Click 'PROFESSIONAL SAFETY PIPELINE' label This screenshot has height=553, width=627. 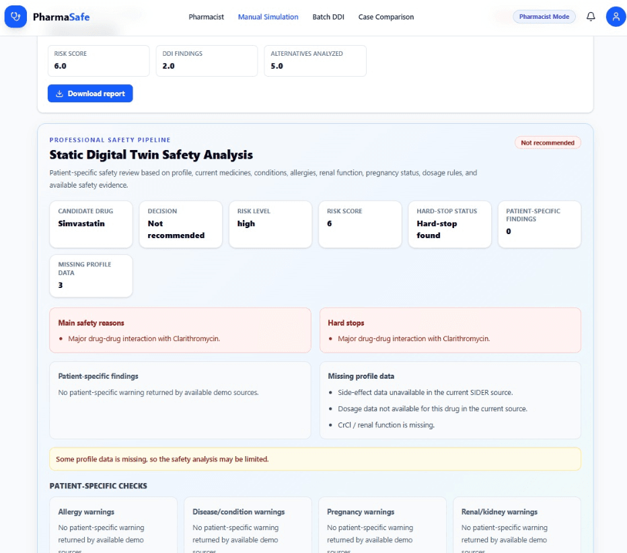pyautogui.click(x=110, y=140)
